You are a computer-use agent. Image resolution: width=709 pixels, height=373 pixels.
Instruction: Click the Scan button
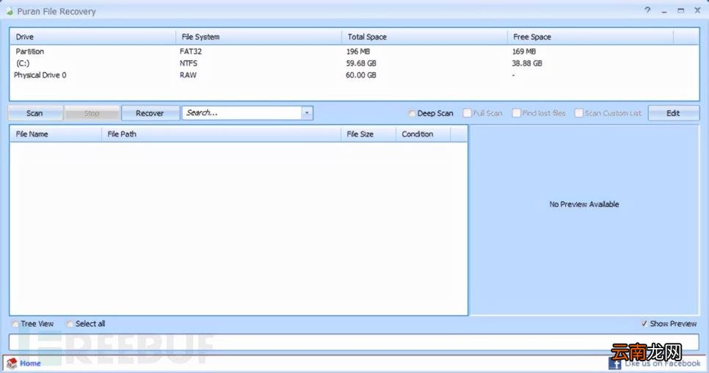coord(34,113)
